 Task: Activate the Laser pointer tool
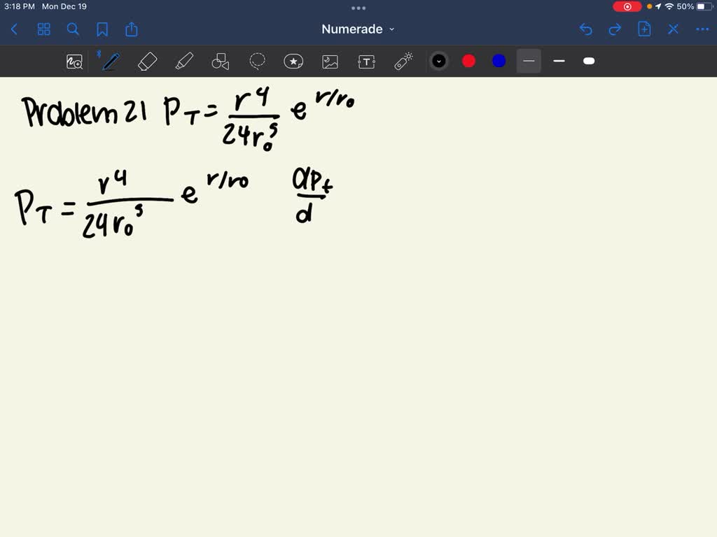click(x=403, y=62)
